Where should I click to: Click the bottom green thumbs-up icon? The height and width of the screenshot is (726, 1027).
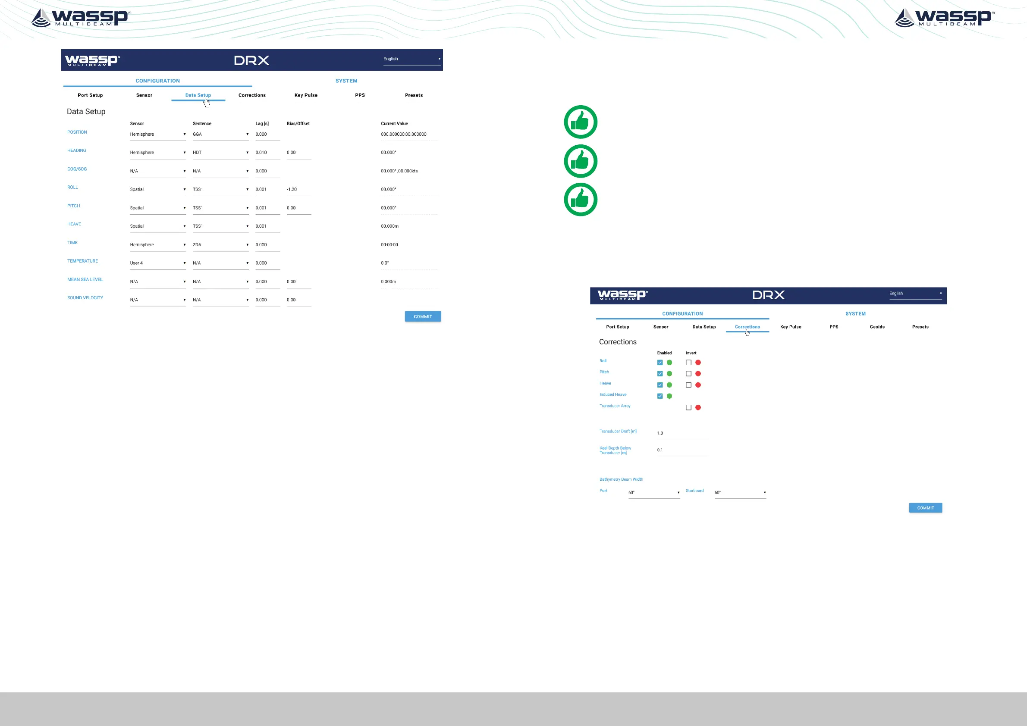point(580,199)
